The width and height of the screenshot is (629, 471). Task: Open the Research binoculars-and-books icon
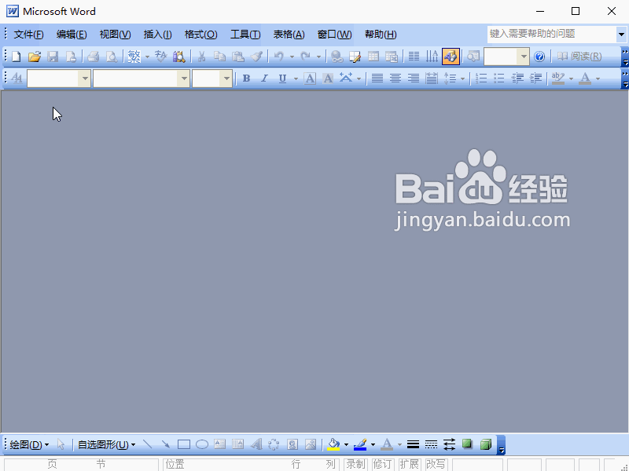[x=179, y=57]
